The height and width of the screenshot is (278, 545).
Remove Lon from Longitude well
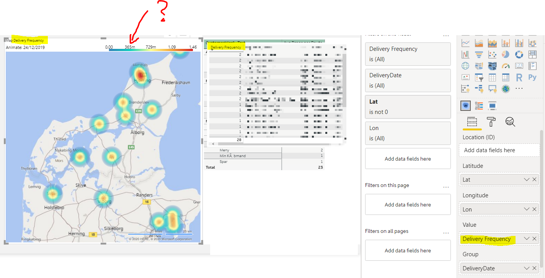coord(534,209)
